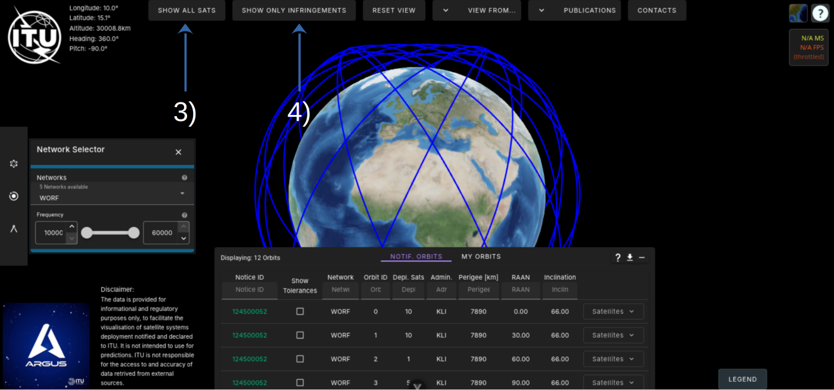Switch to the My Orbits tab

coord(481,257)
